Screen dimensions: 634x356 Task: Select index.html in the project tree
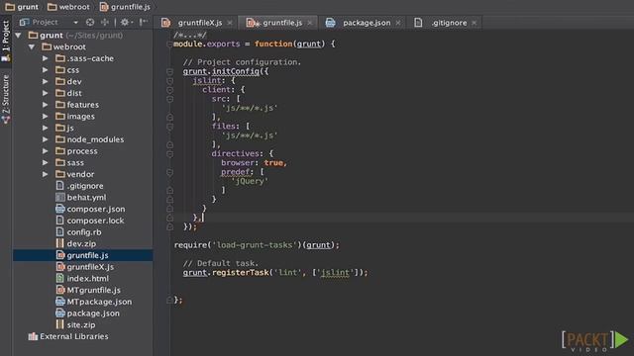[x=88, y=279]
